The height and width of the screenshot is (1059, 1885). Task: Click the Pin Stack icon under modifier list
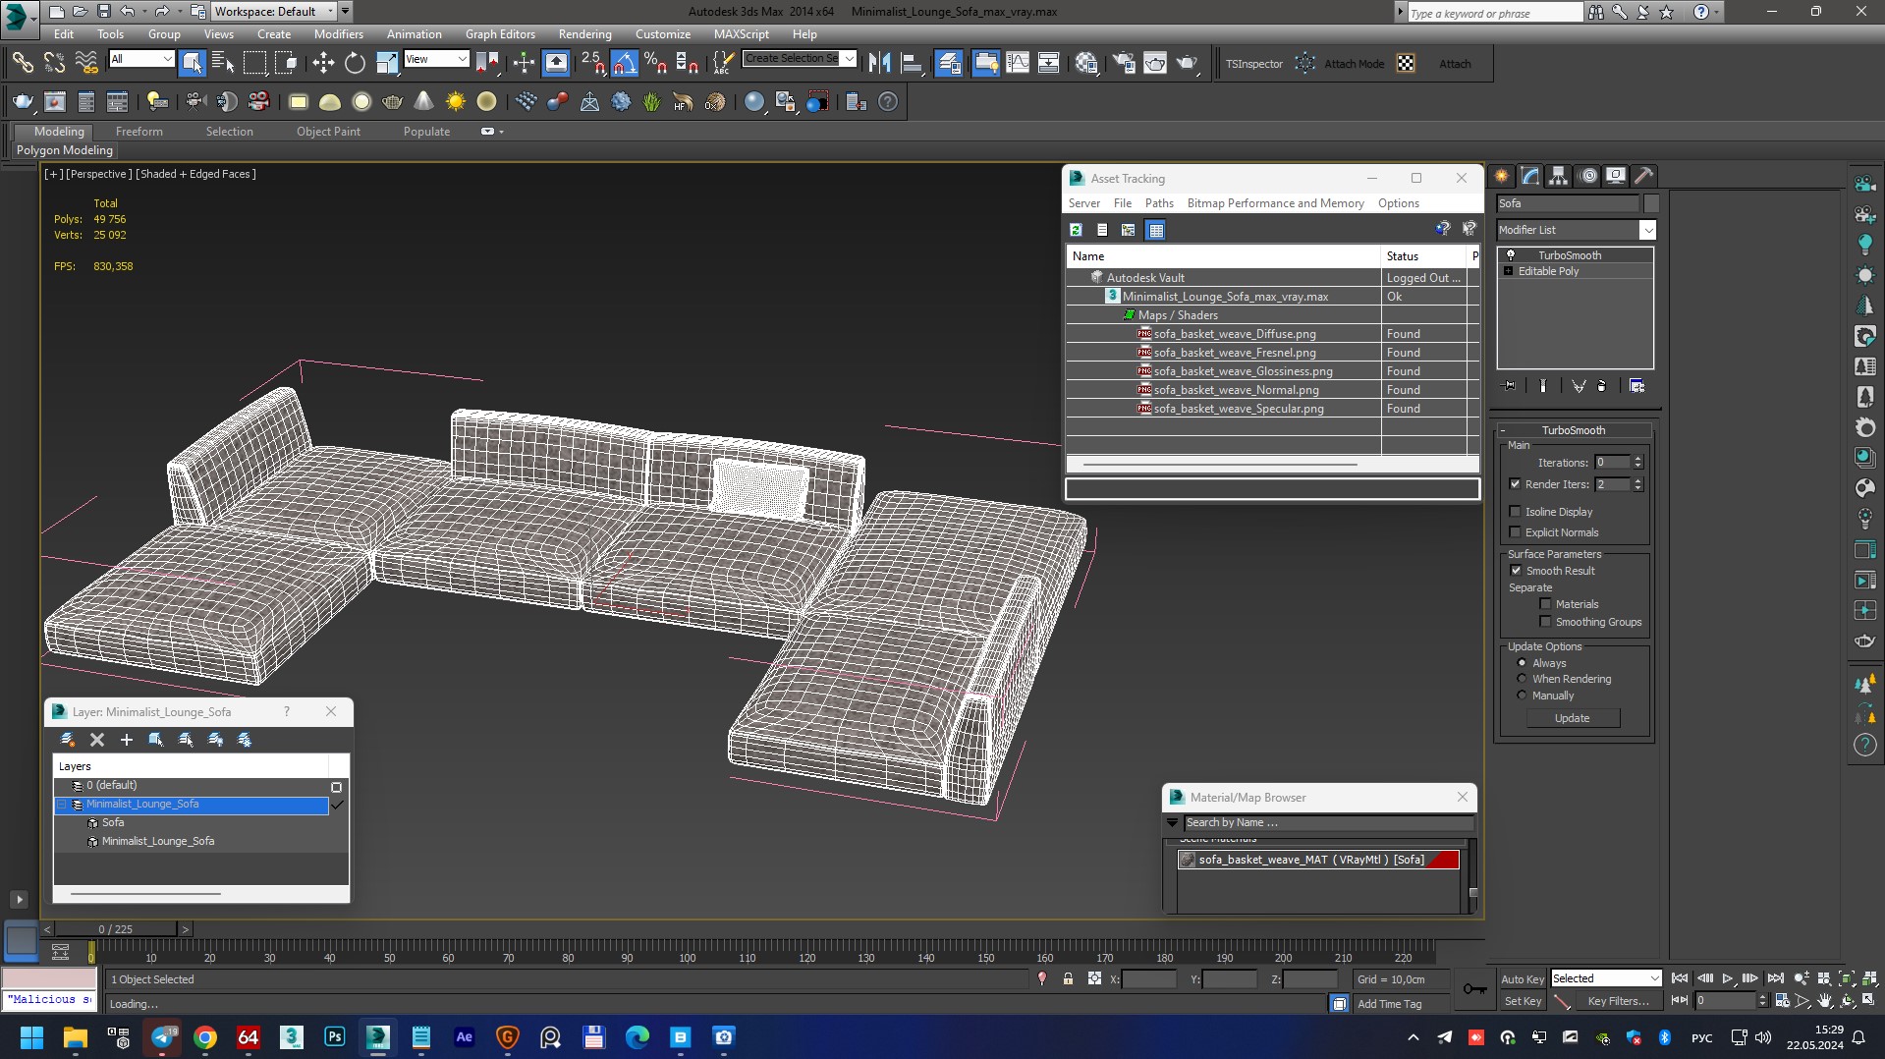tap(1510, 386)
